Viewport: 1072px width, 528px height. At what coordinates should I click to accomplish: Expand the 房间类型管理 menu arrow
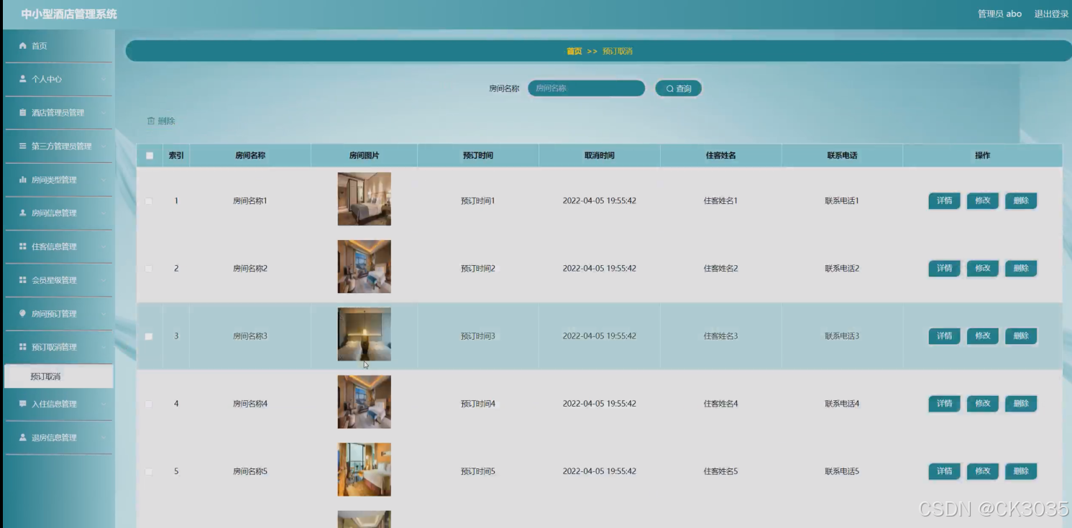click(104, 180)
